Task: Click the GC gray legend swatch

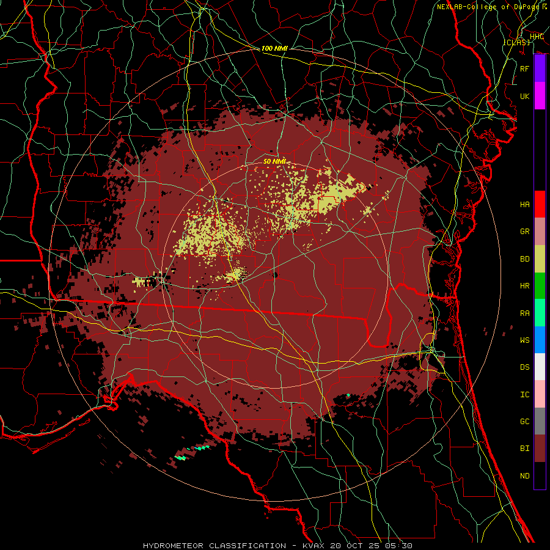Action: coord(540,421)
